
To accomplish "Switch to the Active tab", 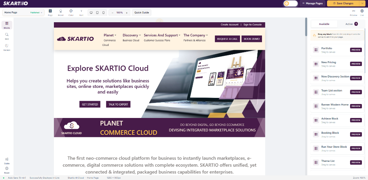I will pos(351,24).
